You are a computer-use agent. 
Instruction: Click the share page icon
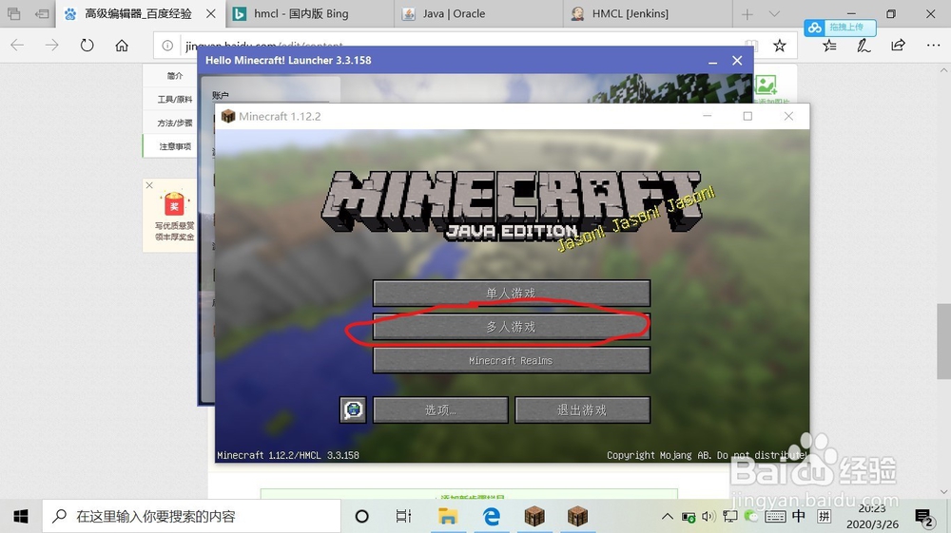click(x=898, y=46)
